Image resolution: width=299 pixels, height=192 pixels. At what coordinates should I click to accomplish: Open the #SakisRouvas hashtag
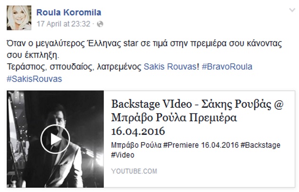coord(35,79)
